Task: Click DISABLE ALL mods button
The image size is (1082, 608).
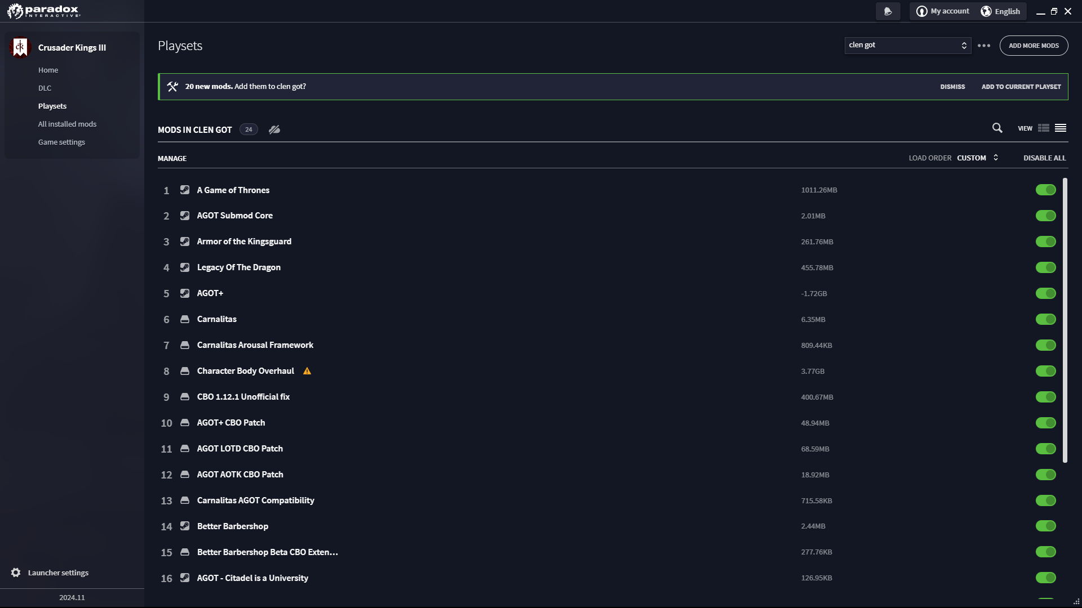Action: coord(1045,158)
